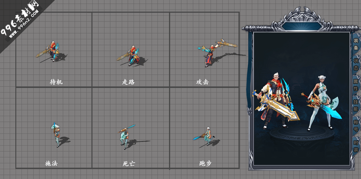Select the 待机 idle character sprite

tap(51, 52)
